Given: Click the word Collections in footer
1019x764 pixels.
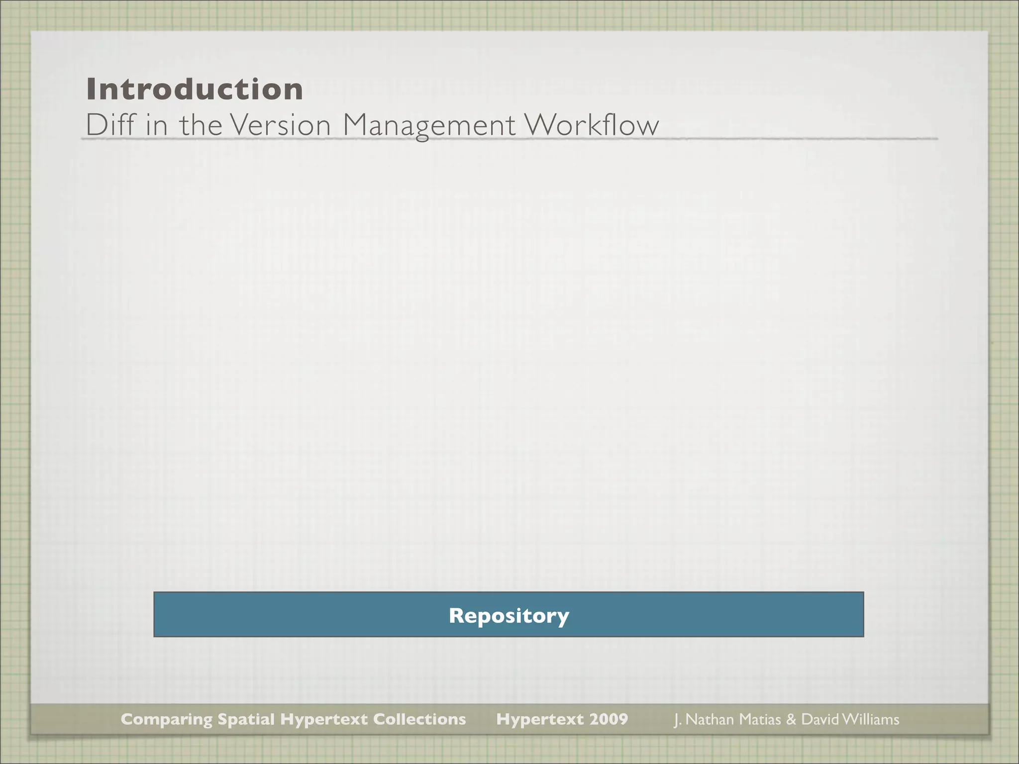Looking at the screenshot, I should [x=419, y=719].
